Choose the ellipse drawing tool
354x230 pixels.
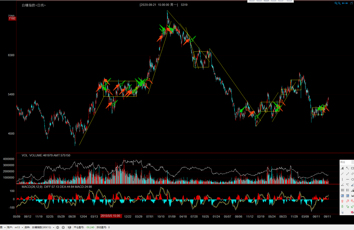point(352,179)
